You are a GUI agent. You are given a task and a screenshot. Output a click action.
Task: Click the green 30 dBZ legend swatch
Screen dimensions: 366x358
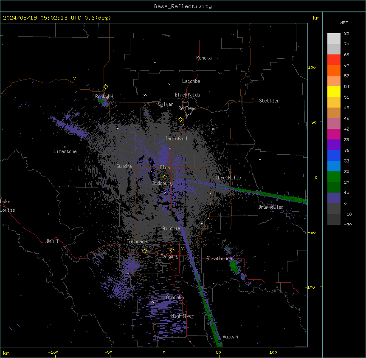click(x=334, y=177)
